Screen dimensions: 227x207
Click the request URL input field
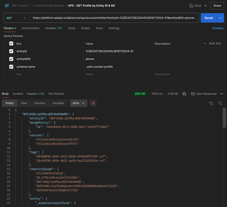click(114, 18)
